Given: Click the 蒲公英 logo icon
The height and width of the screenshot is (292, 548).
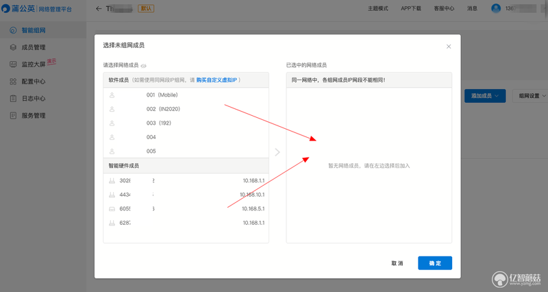Looking at the screenshot, I should [x=5, y=8].
